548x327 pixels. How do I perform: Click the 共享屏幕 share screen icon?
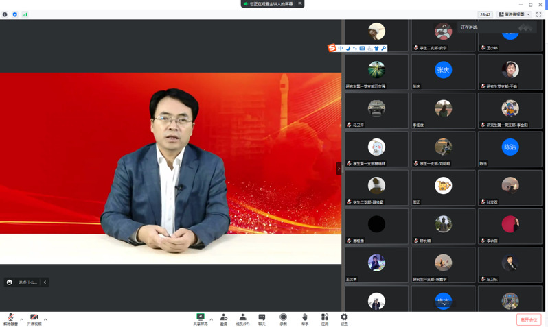(201, 319)
